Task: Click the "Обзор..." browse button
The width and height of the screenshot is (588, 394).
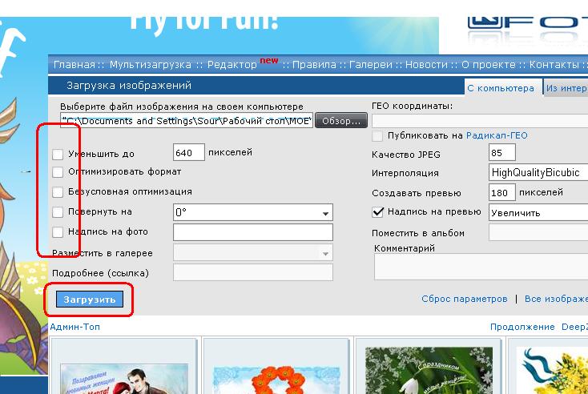Action: [341, 121]
